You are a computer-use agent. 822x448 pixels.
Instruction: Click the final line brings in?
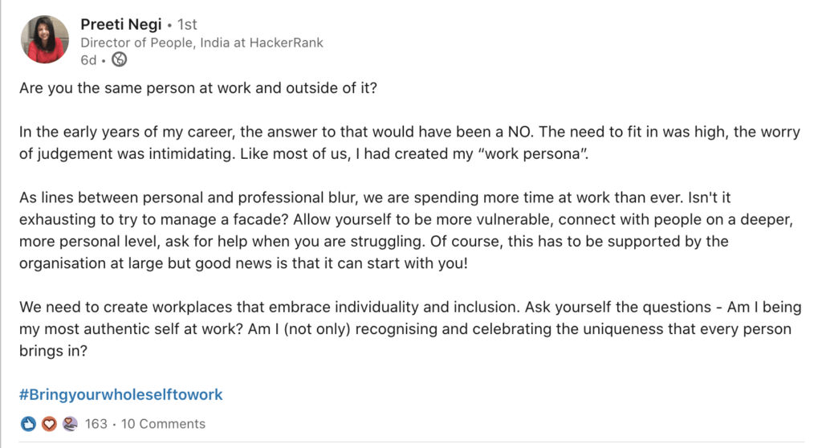tap(54, 351)
